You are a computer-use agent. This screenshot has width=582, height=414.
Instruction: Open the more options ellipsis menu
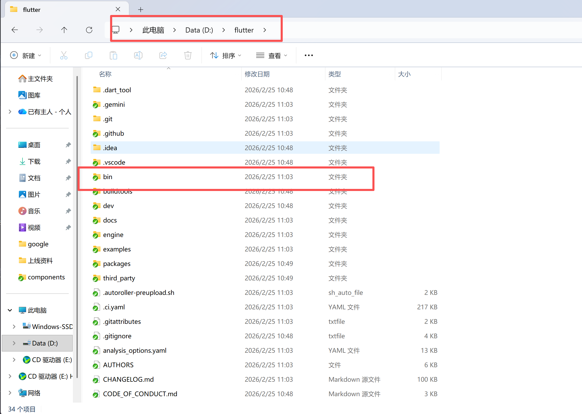tap(309, 55)
